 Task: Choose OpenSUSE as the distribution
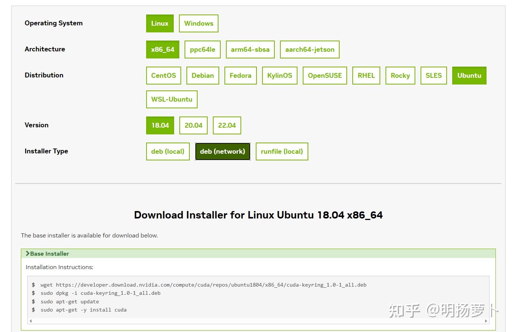[x=324, y=75]
